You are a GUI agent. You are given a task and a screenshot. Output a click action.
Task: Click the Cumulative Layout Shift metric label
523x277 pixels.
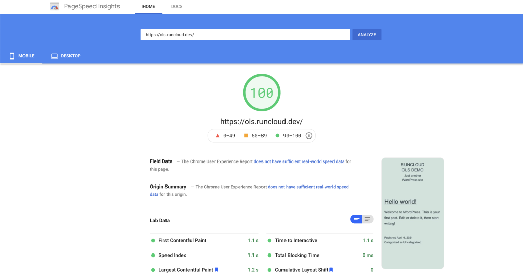301,270
